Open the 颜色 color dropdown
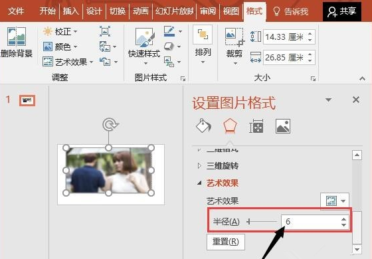 [60, 46]
